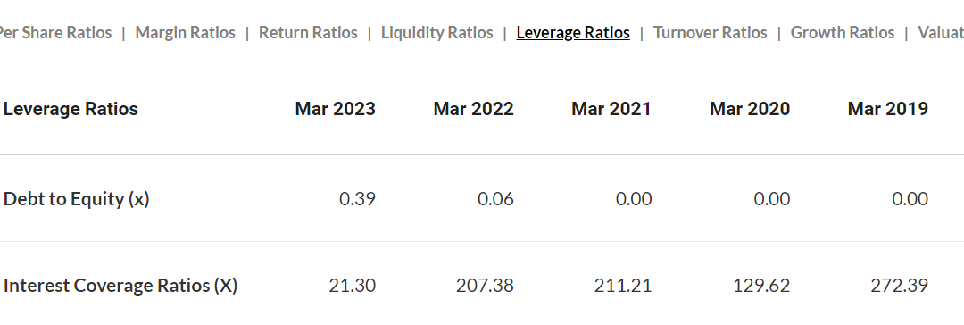Viewport: 964px width, 325px height.
Task: Click the Leverage Ratios active tab
Action: click(573, 33)
